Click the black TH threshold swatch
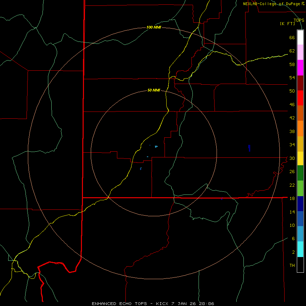 point(300,265)
